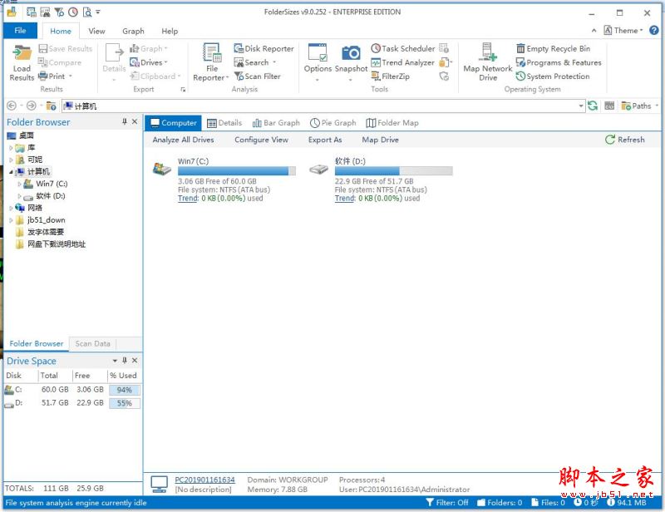The image size is (665, 512).
Task: Open FilterZip tool
Action: pyautogui.click(x=390, y=76)
